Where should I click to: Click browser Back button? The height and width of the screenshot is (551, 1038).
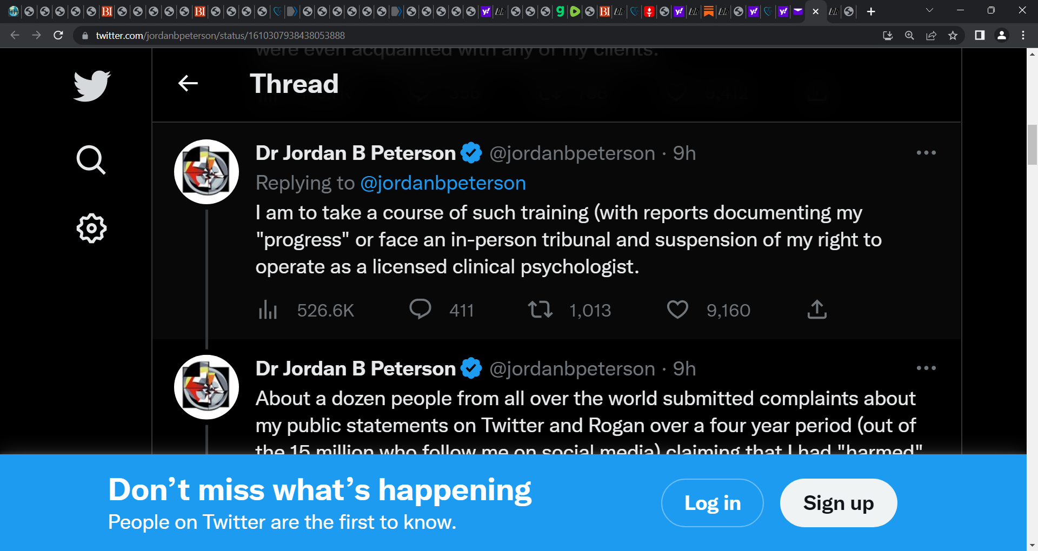15,35
